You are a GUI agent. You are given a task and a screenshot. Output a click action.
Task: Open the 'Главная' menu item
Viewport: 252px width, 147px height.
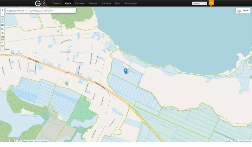pos(56,3)
